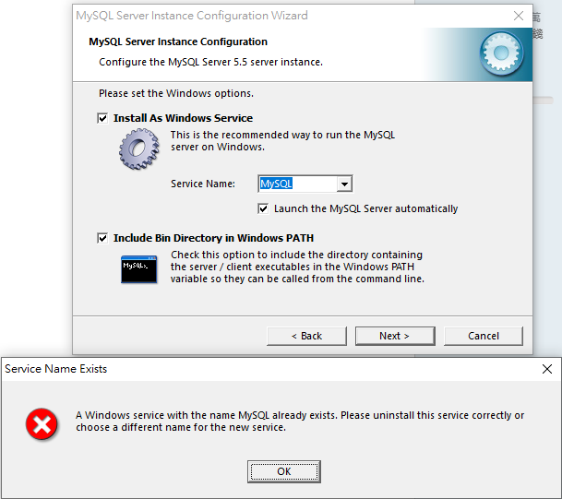Close the Service Name Exists error dialog
The image size is (562, 499).
pyautogui.click(x=547, y=369)
